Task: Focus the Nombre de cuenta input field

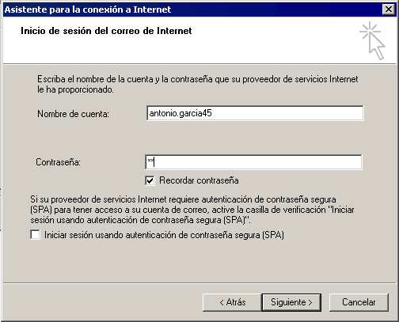Action: [x=255, y=113]
